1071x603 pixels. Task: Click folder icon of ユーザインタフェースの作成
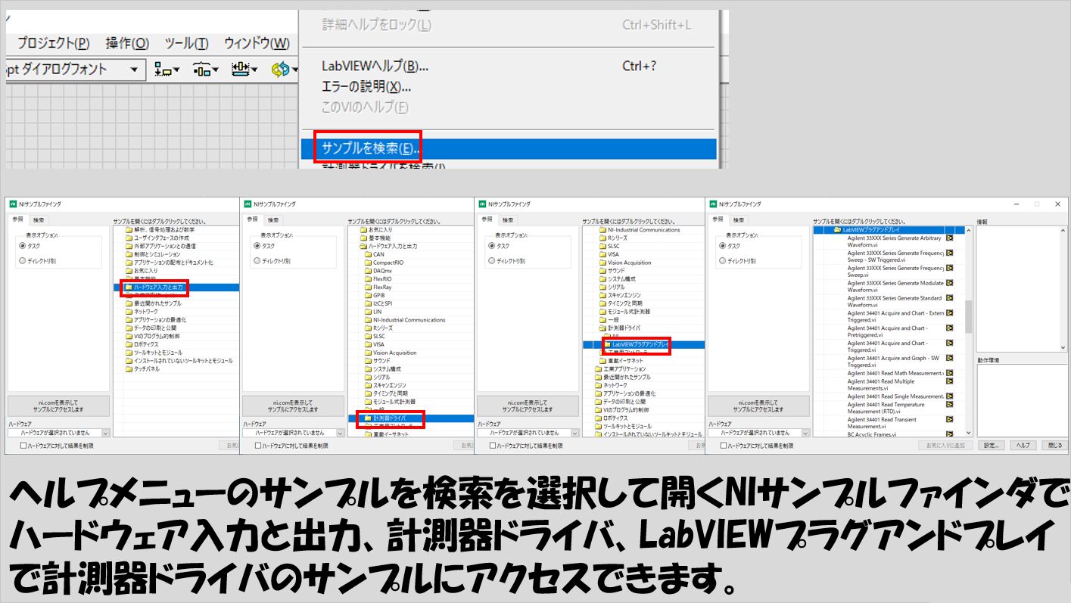click(129, 238)
